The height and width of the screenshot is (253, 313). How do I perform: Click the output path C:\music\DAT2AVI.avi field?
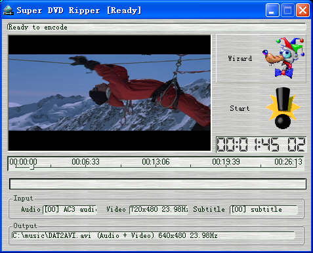coord(153,235)
